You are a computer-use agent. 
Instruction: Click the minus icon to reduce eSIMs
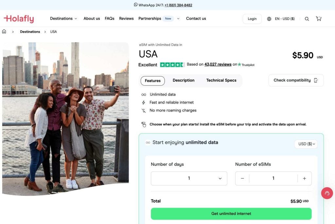pos(242,178)
